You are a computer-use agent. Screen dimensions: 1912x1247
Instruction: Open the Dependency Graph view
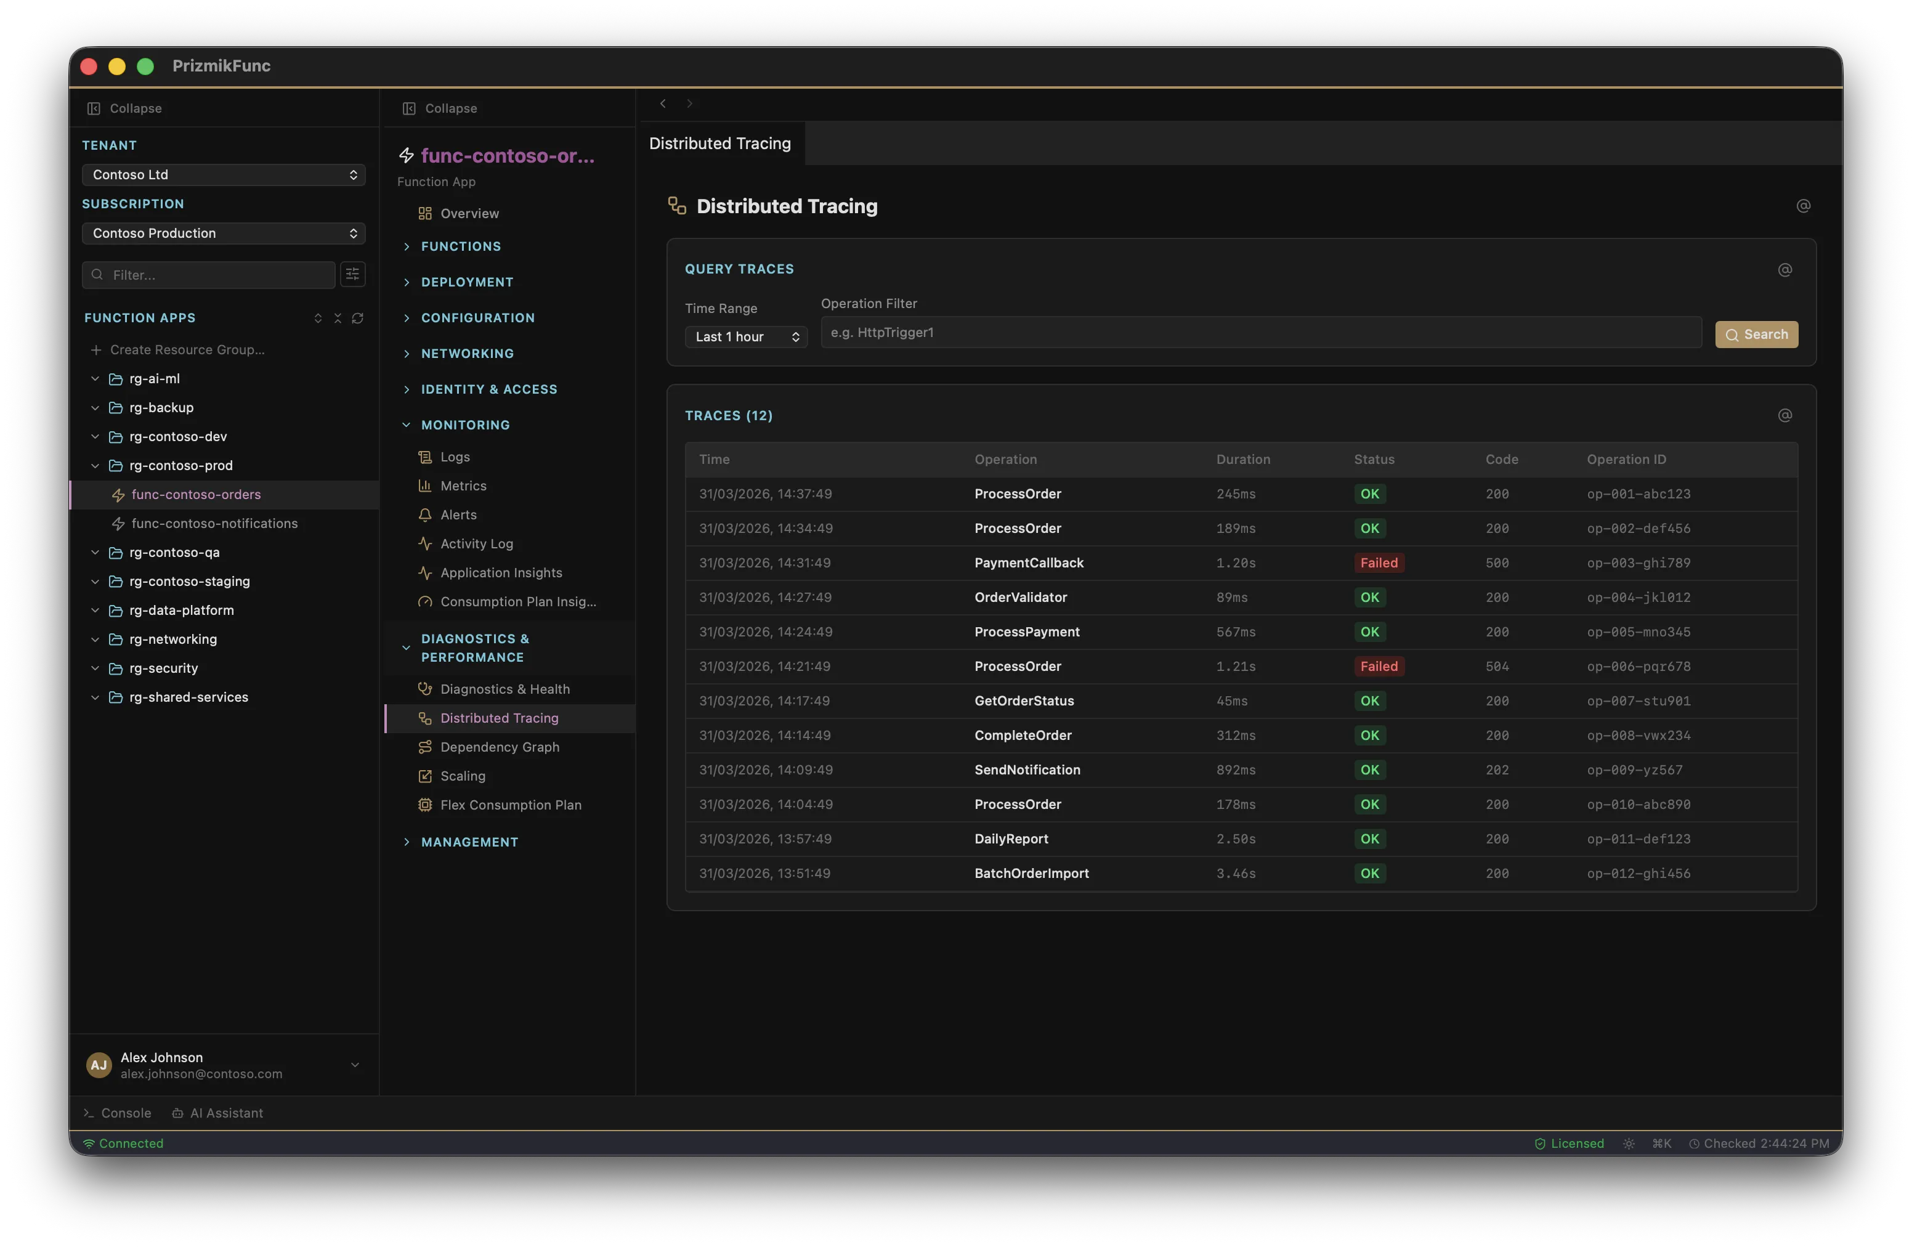499,747
